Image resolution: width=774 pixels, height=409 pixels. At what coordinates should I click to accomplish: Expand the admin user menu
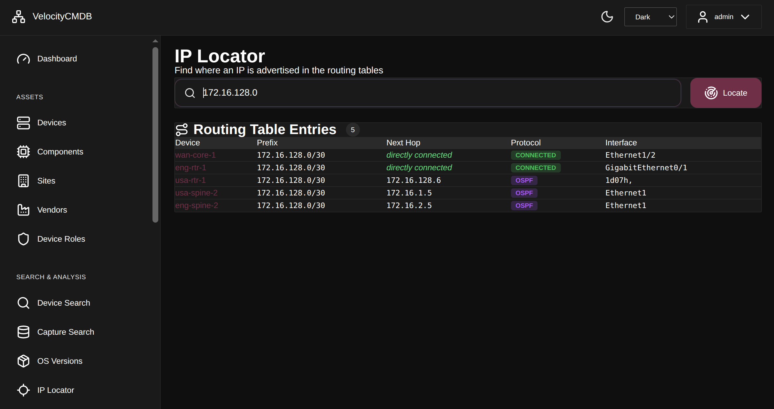pyautogui.click(x=724, y=17)
